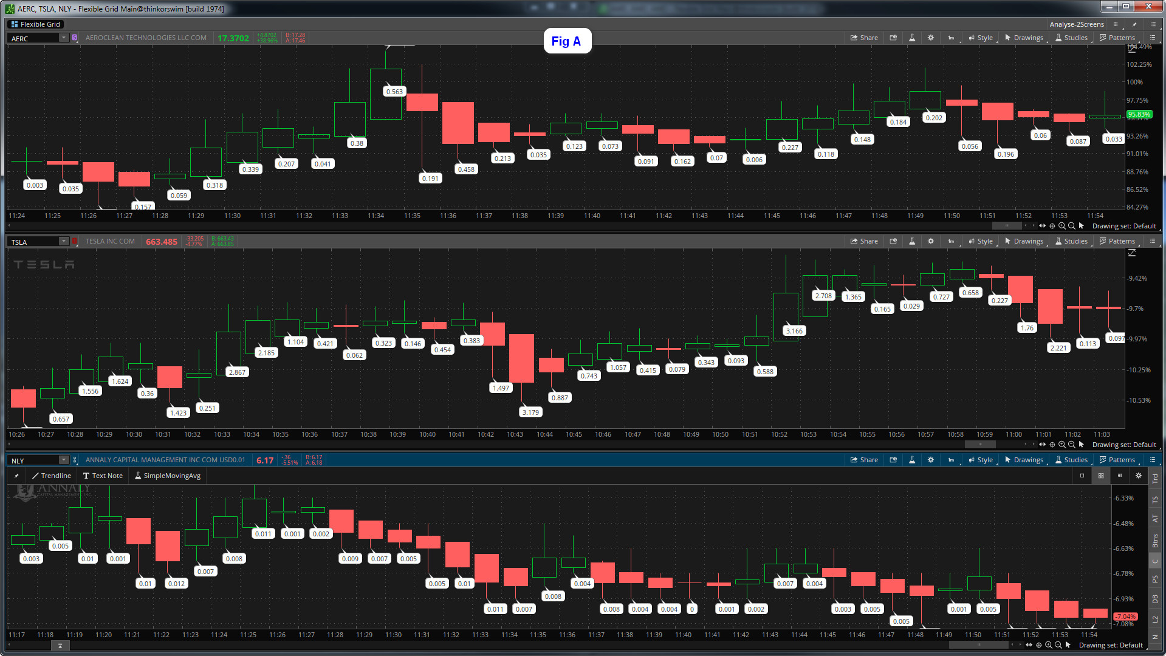The height and width of the screenshot is (656, 1166).
Task: Open alert icon in NLY chart toolbar
Action: point(893,460)
